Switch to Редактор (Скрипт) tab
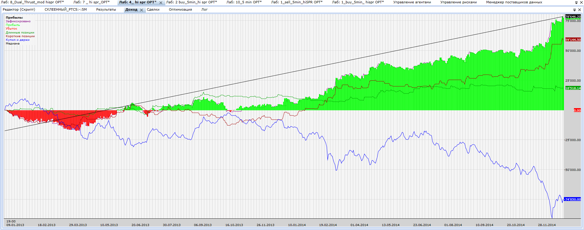584x230 pixels. coord(19,9)
